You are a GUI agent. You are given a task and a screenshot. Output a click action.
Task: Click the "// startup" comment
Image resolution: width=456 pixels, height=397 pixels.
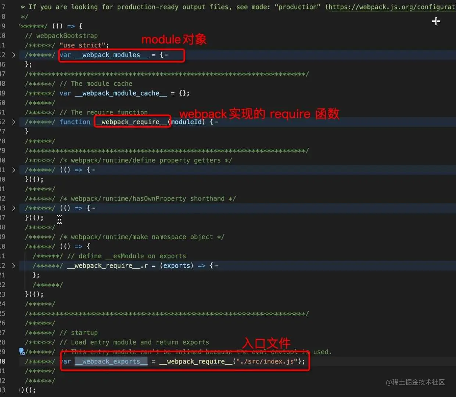coord(79,333)
